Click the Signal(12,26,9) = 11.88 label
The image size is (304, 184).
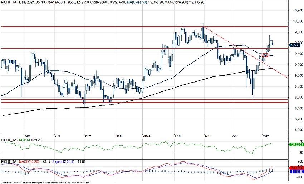69,161
